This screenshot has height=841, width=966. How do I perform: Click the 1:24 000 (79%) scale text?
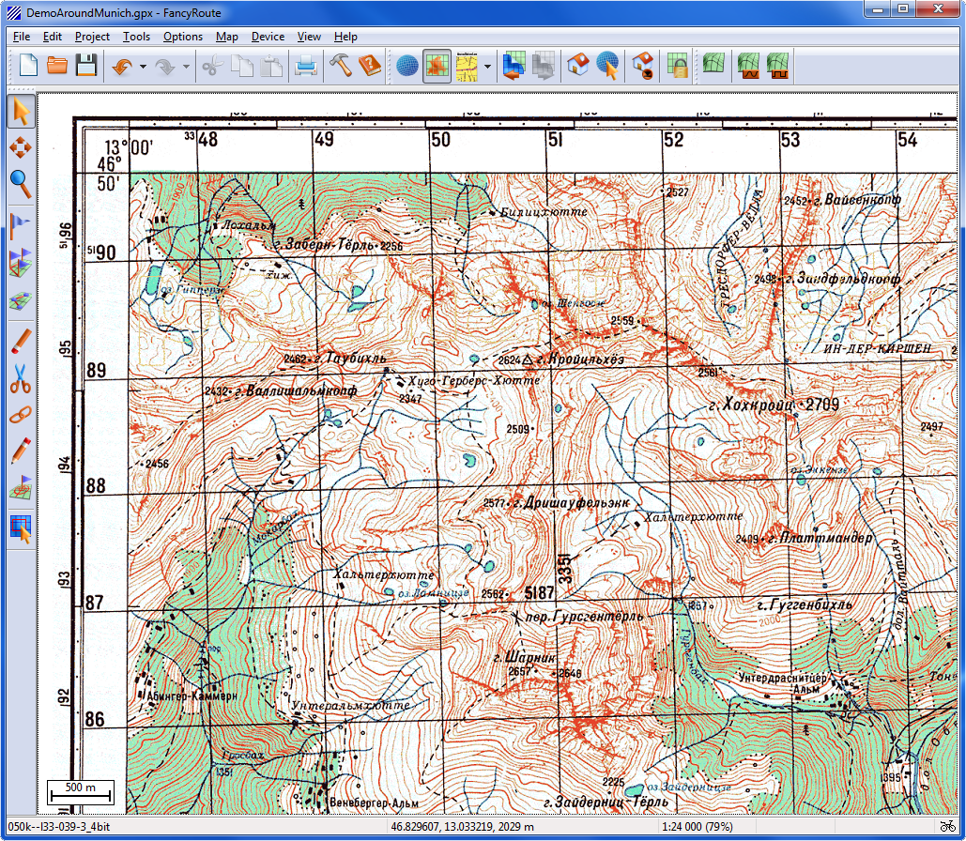[x=697, y=827]
